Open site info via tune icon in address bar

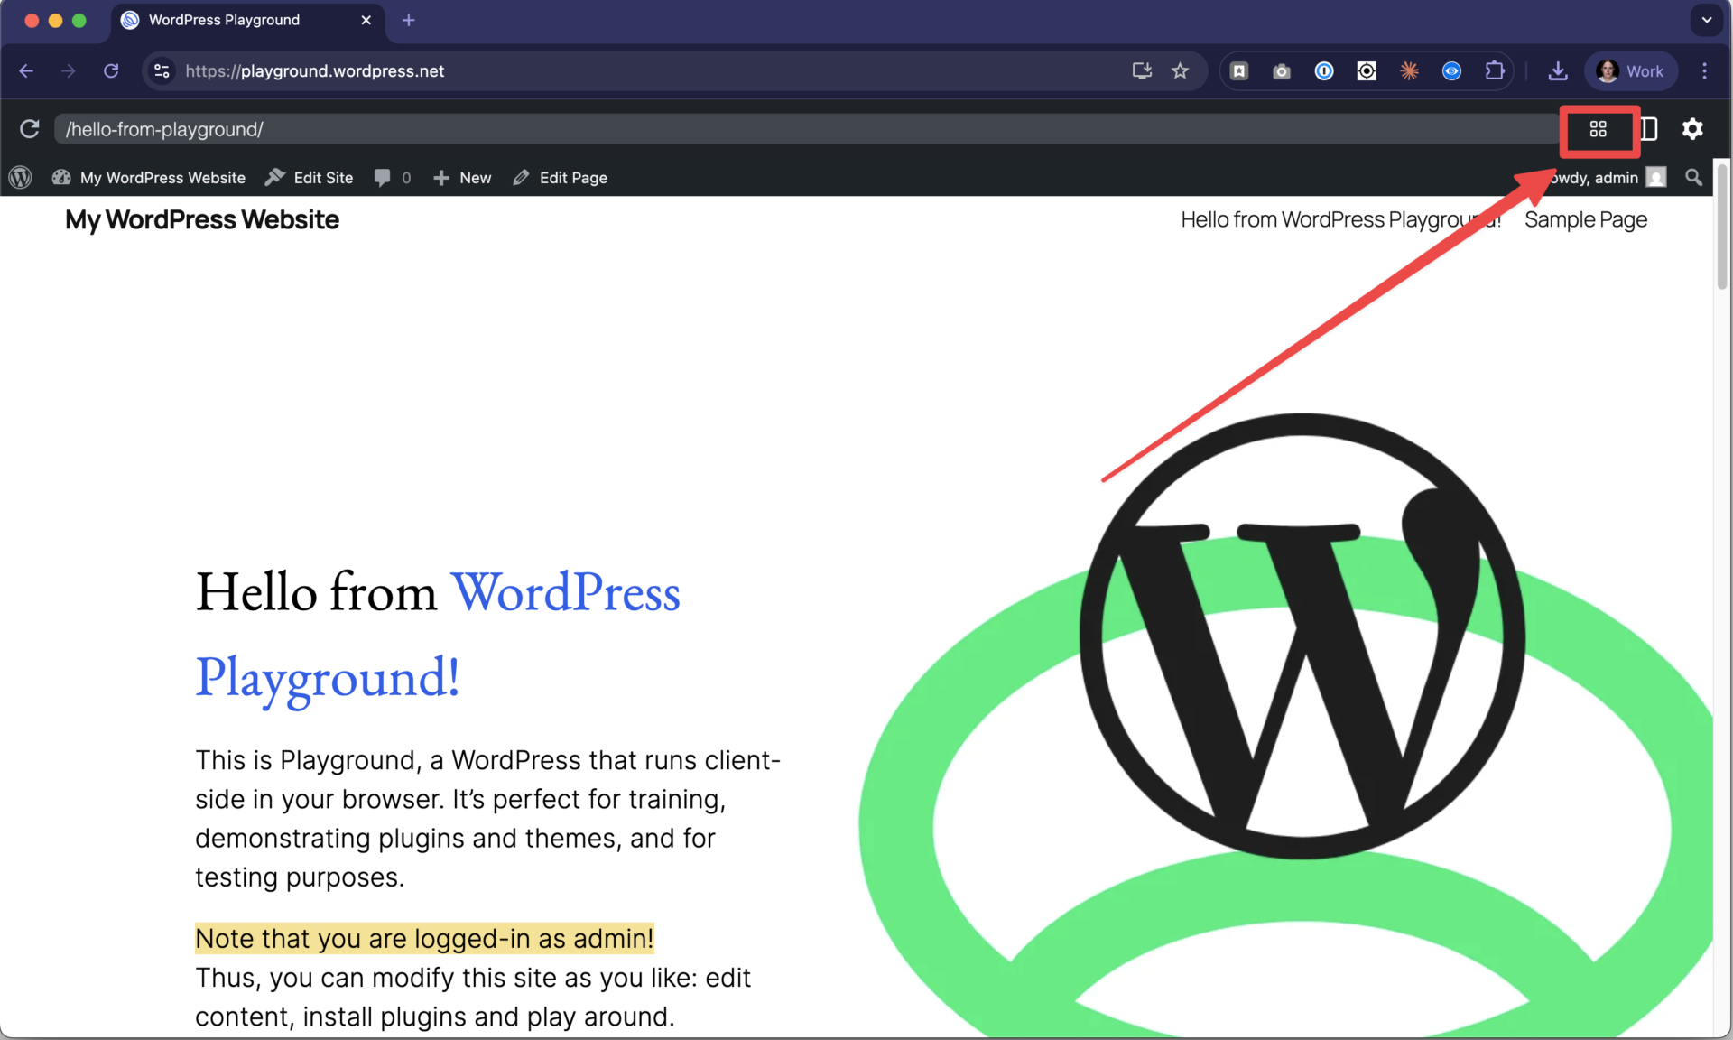pos(161,70)
